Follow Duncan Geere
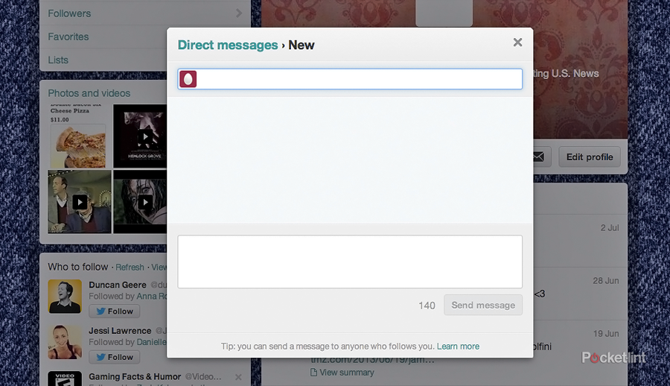Viewport: 670px width, 386px height. click(x=114, y=311)
